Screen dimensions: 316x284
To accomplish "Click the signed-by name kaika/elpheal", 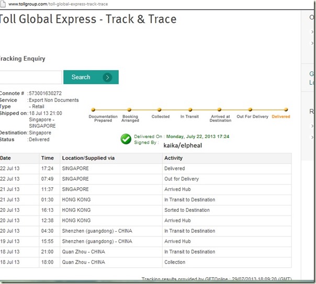I will click(183, 145).
